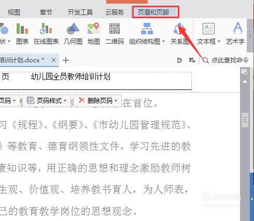Select the 几何图 geometry icon

(73, 34)
